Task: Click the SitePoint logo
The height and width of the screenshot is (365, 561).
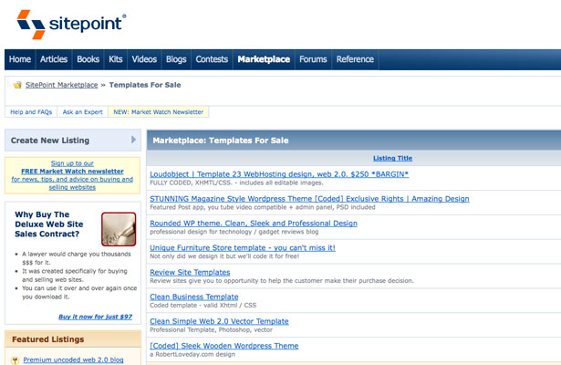Action: tap(71, 25)
